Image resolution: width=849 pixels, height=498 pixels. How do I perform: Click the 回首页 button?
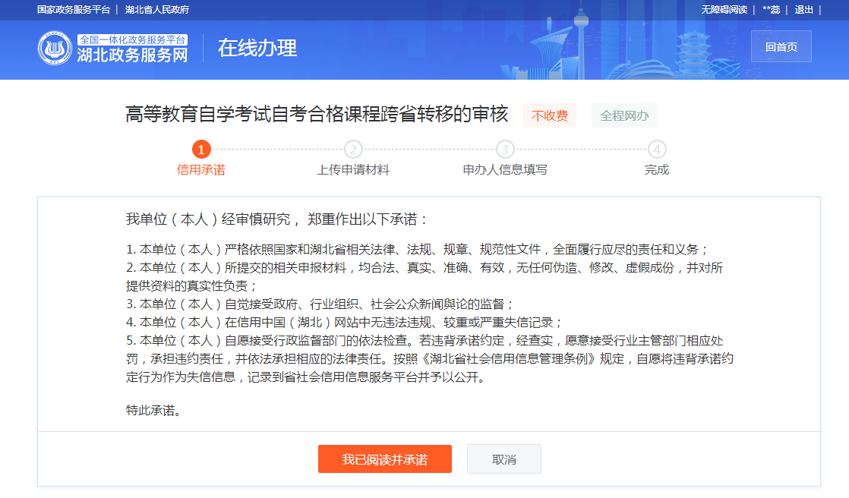coord(781,46)
